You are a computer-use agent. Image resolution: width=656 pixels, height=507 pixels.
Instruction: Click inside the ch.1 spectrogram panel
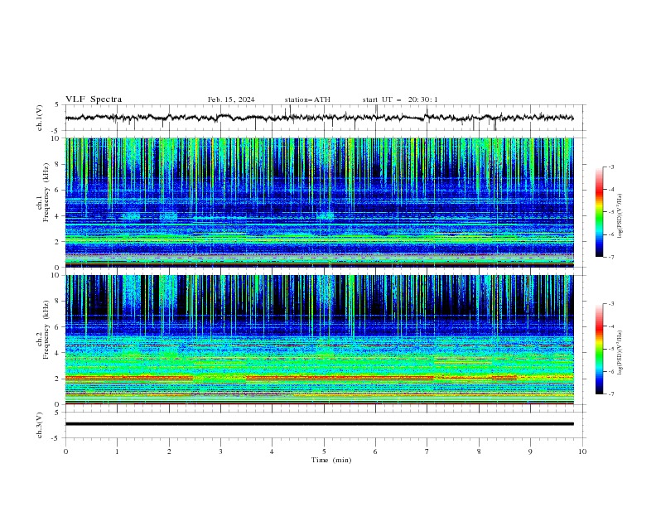319,202
